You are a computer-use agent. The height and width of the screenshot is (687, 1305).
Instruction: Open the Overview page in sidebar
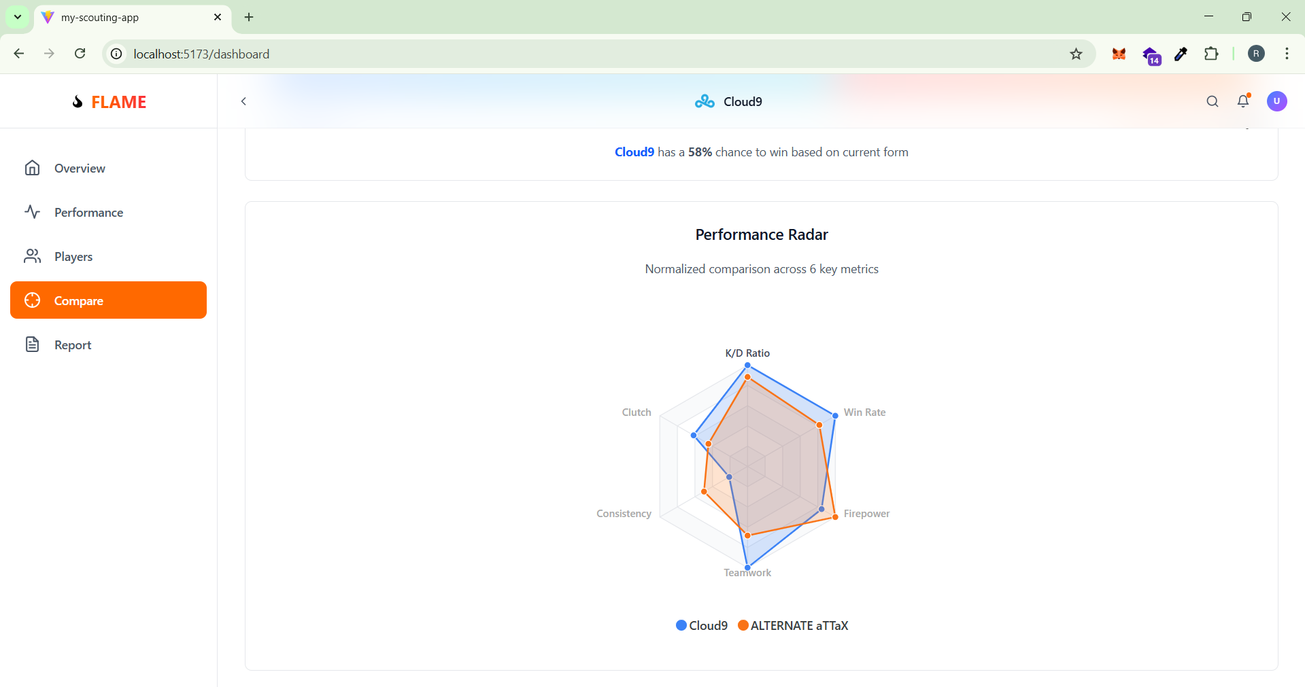[108, 168]
